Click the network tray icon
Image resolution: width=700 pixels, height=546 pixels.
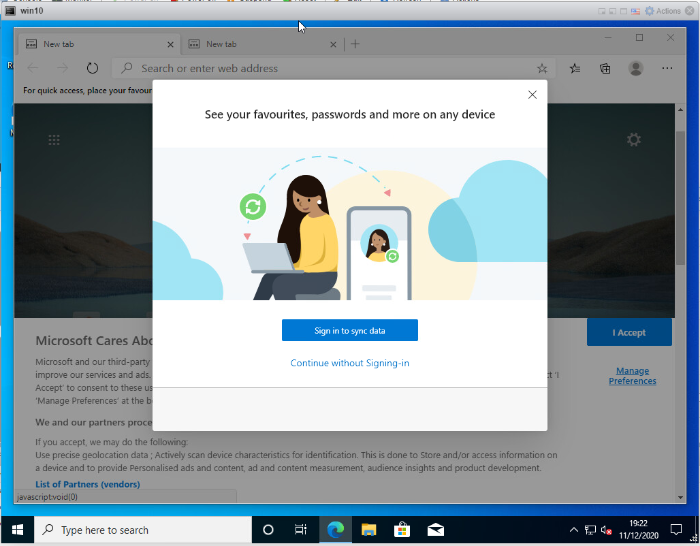click(590, 530)
